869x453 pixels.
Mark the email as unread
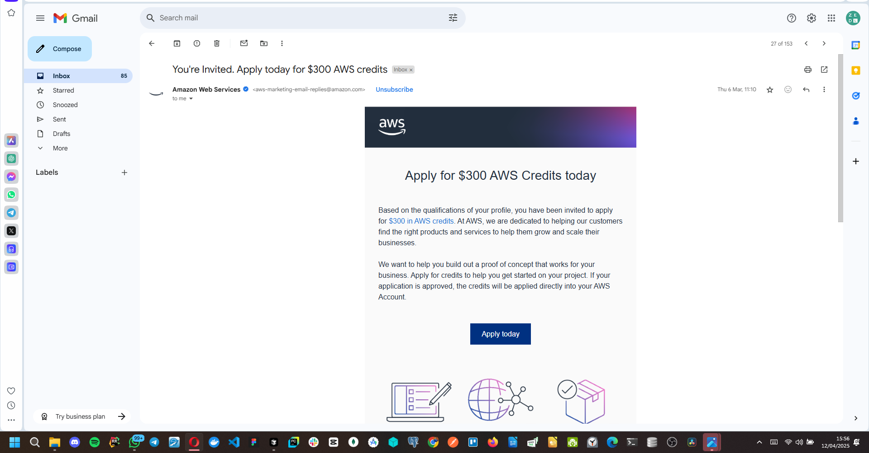[x=244, y=43]
